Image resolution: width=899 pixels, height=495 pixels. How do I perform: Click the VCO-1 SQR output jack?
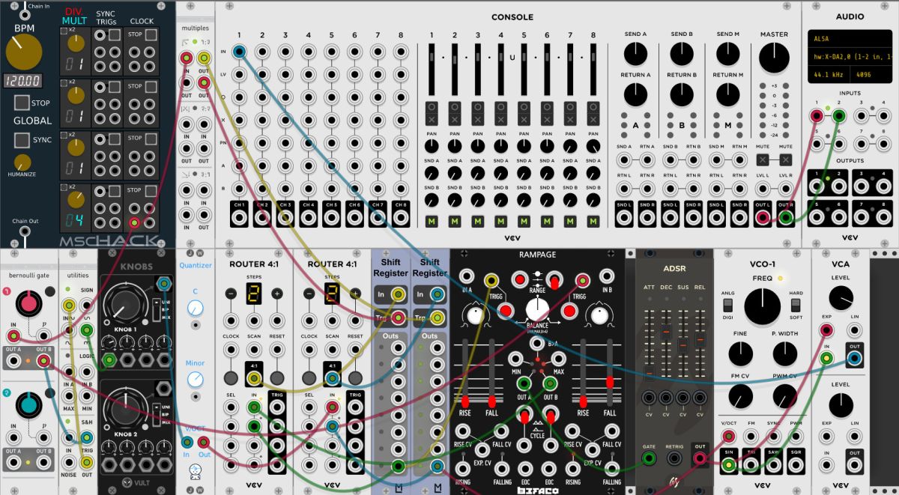(796, 464)
